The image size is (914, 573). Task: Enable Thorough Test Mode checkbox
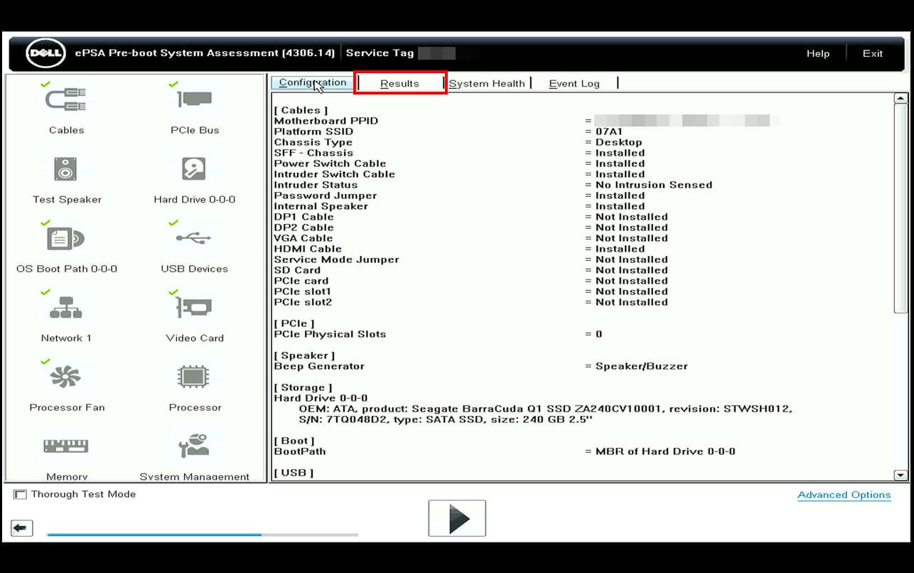[20, 494]
